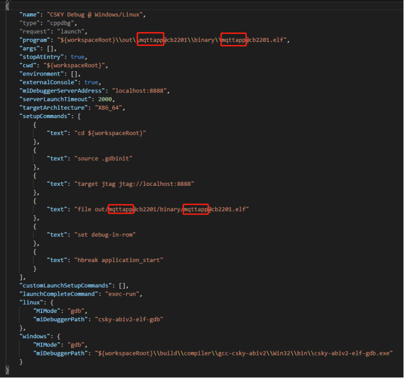
Task: Click the "file out/mqttapp@cb2201/binary" command string
Action: coord(162,209)
